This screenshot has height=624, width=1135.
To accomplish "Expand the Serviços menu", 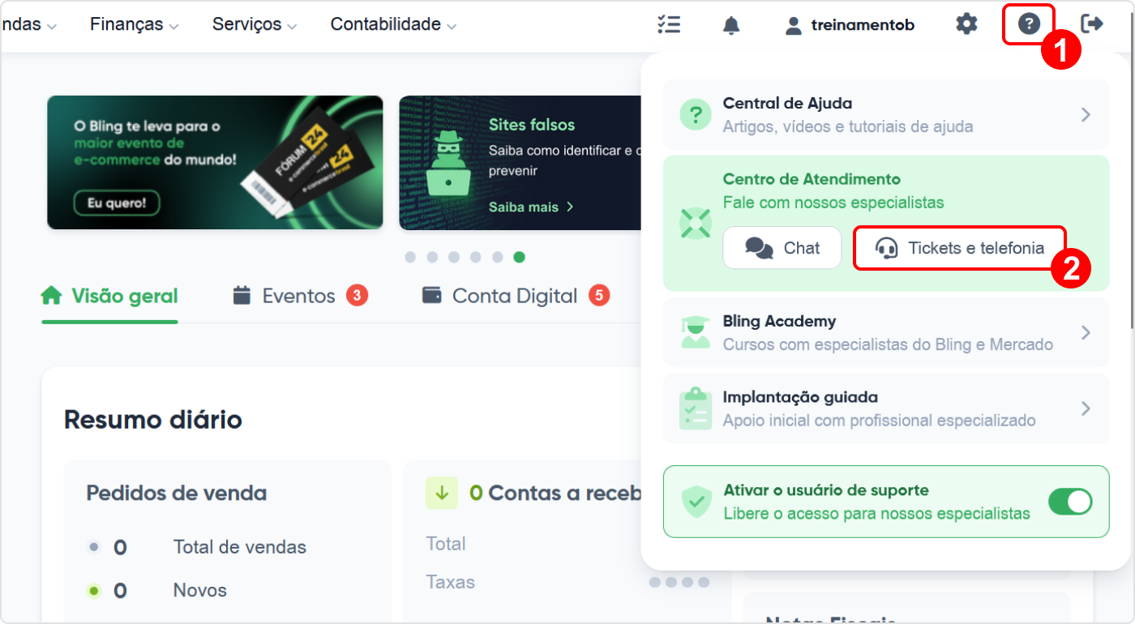I will (x=255, y=25).
